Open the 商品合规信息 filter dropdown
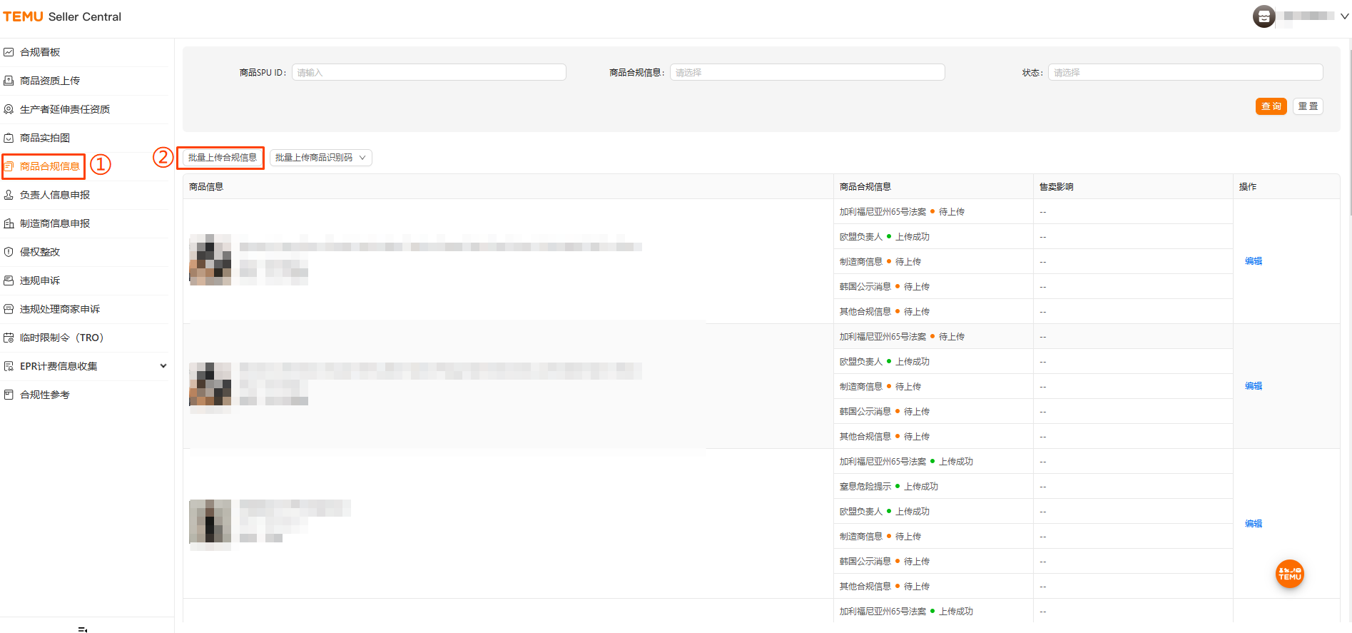Image resolution: width=1352 pixels, height=633 pixels. tap(806, 72)
